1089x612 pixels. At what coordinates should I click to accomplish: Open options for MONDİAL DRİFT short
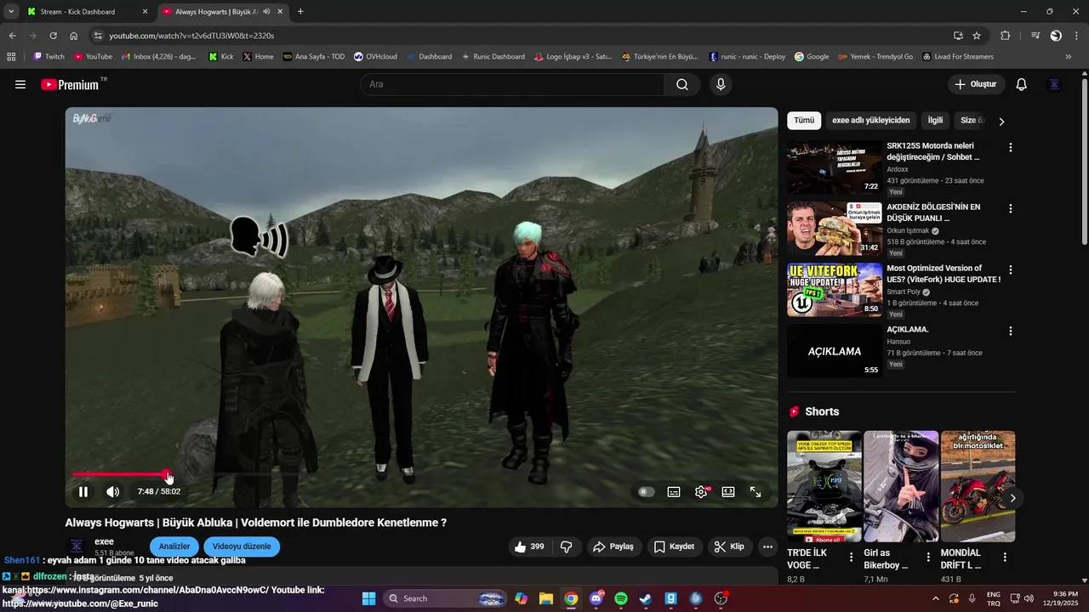point(1005,558)
